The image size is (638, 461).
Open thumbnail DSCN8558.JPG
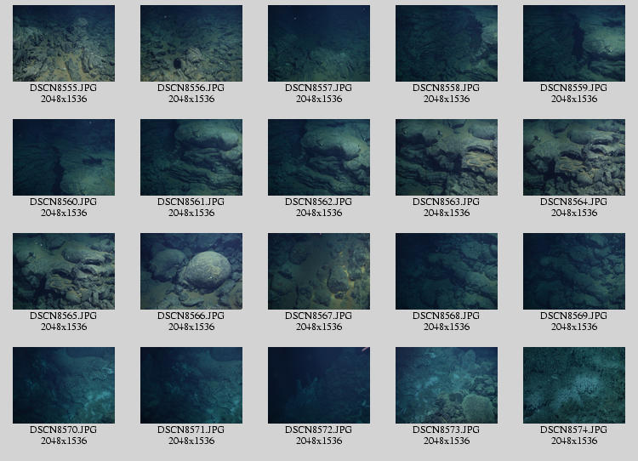tap(447, 43)
